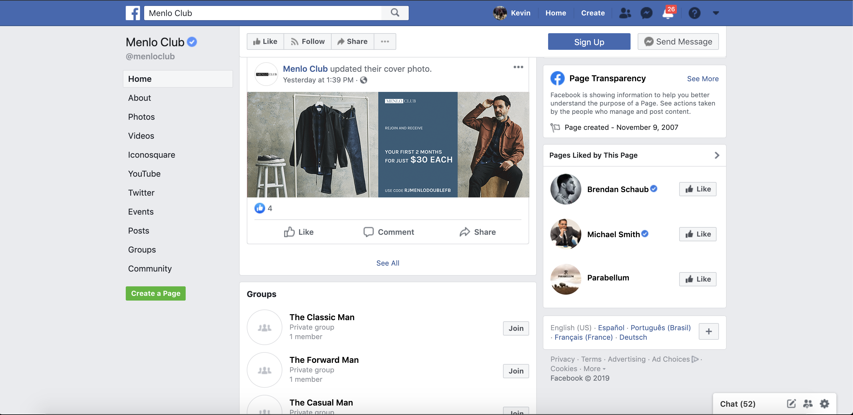The width and height of the screenshot is (853, 415).
Task: Open the Twitter tab
Action: tap(141, 193)
